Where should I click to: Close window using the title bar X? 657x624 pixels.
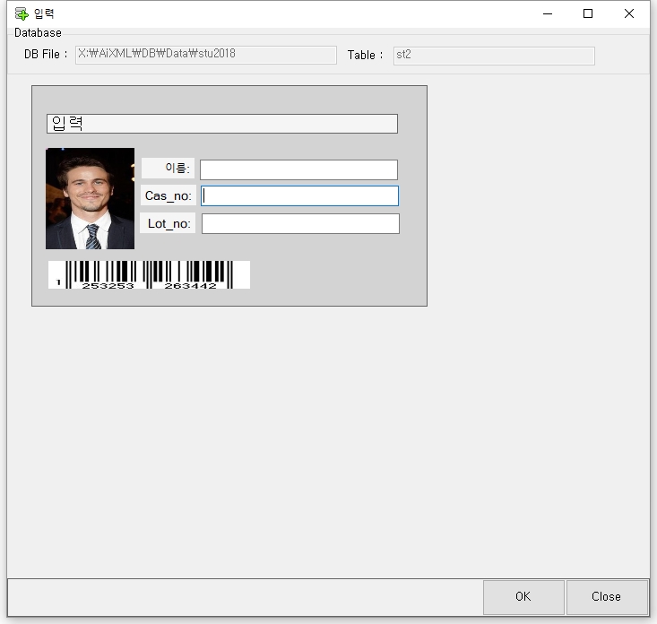tap(629, 13)
